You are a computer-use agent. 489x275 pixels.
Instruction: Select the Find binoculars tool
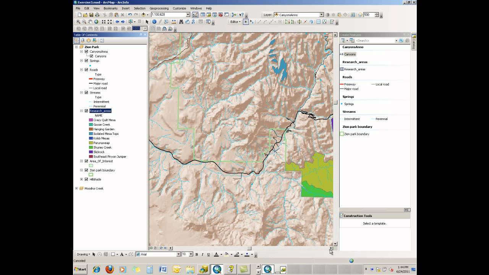click(181, 22)
